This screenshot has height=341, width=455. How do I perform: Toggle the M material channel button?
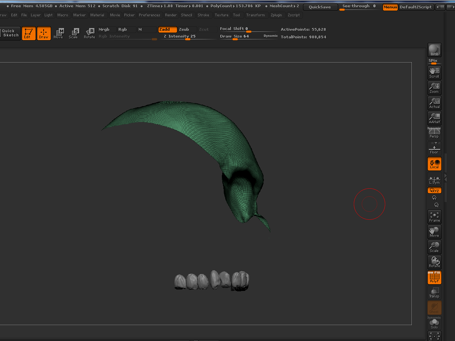coord(146,30)
